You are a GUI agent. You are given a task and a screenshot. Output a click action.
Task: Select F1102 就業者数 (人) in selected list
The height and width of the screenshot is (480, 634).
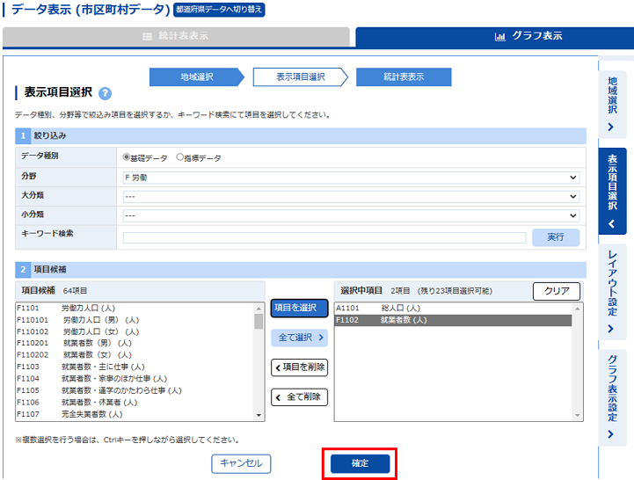(x=453, y=320)
